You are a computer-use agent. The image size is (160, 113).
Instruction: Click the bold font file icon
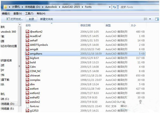tap(27, 62)
